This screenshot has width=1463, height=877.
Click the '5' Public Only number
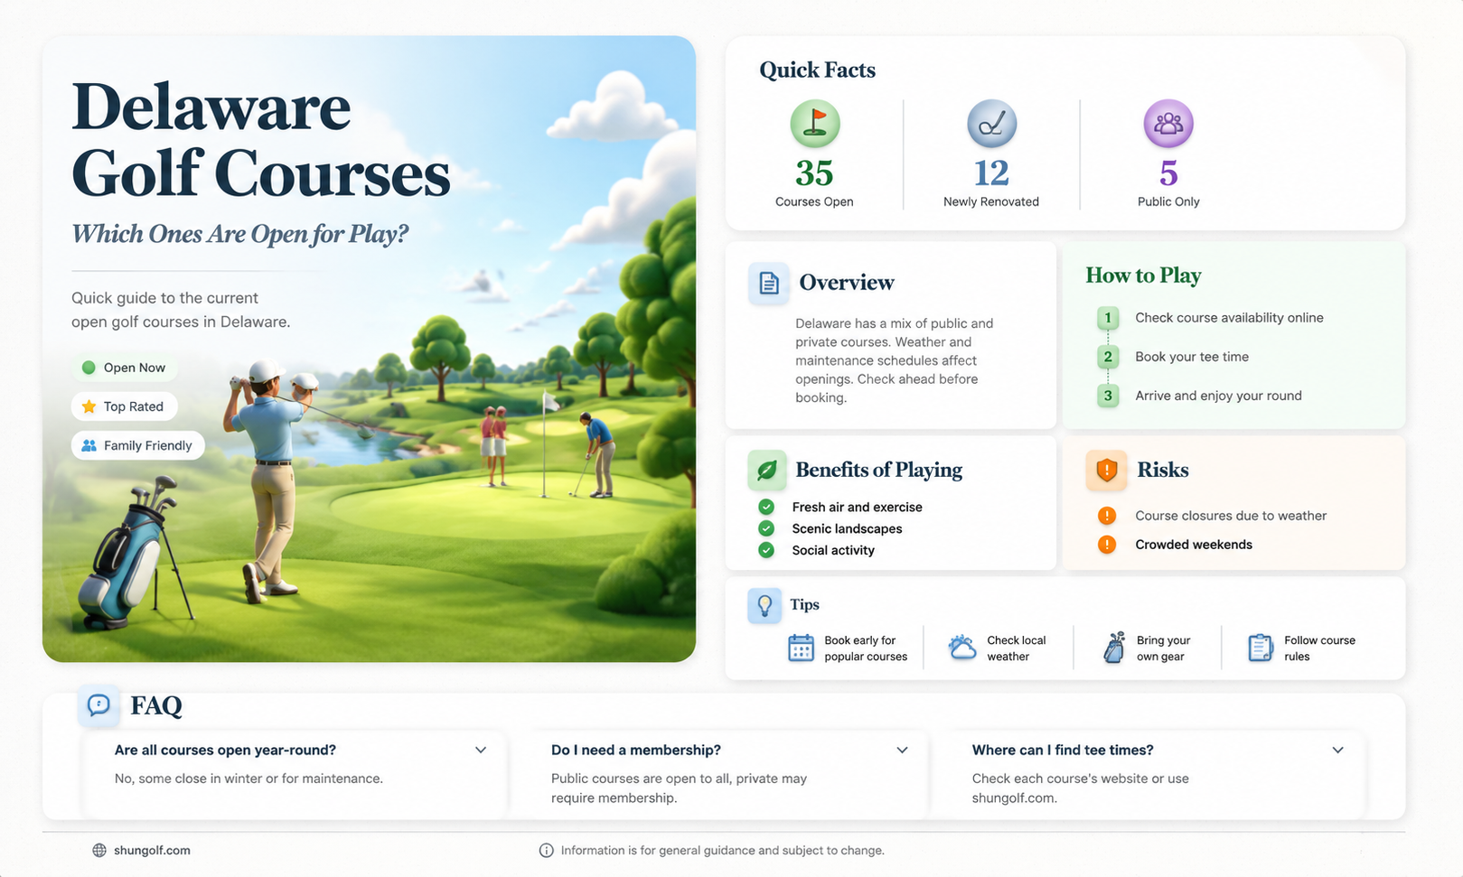[1168, 173]
